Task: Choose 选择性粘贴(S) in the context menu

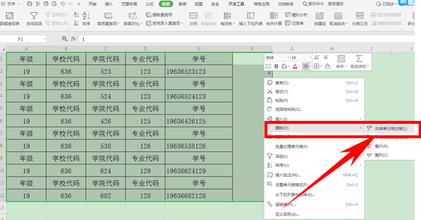Action: (x=314, y=109)
